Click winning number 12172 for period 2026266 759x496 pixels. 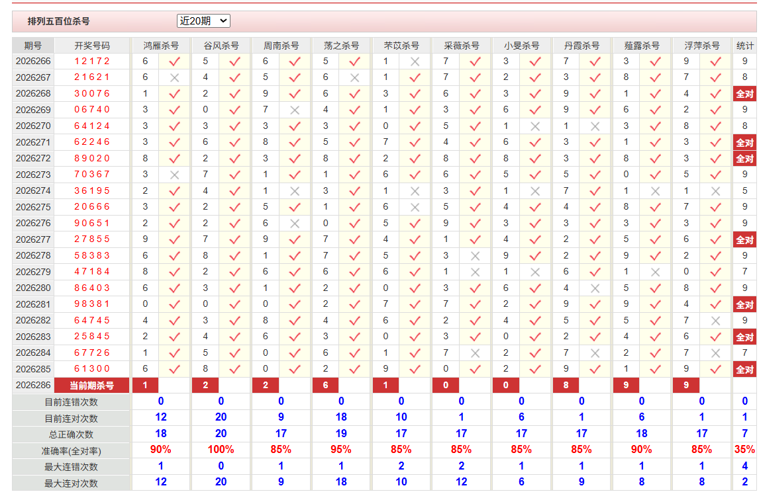[92, 62]
